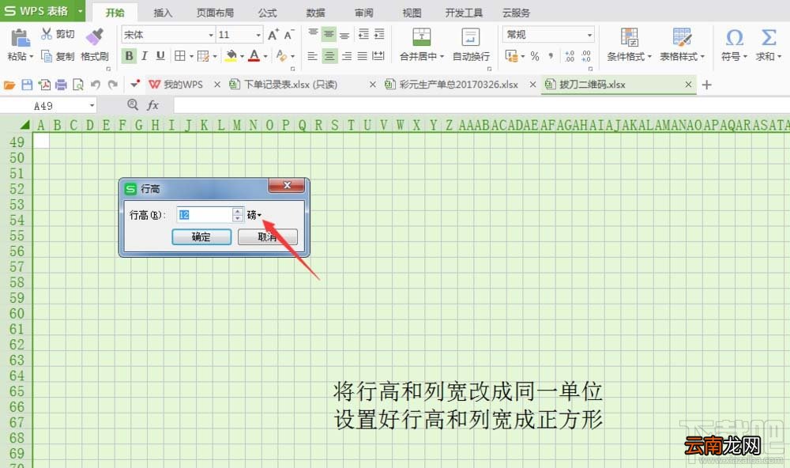
Task: Switch to the 公式 ribbon tab
Action: (x=268, y=13)
